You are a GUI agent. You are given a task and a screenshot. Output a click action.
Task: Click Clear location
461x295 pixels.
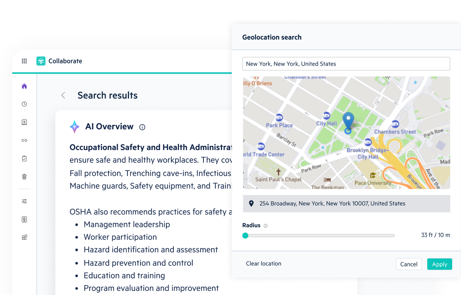(263, 263)
